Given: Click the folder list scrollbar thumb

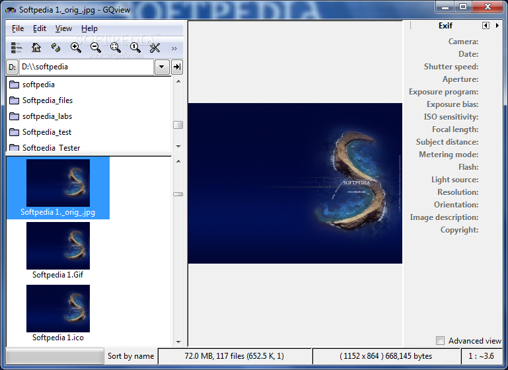Looking at the screenshot, I should point(178,125).
